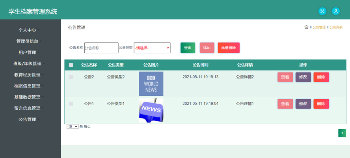Click the 查询 search button

point(188,48)
